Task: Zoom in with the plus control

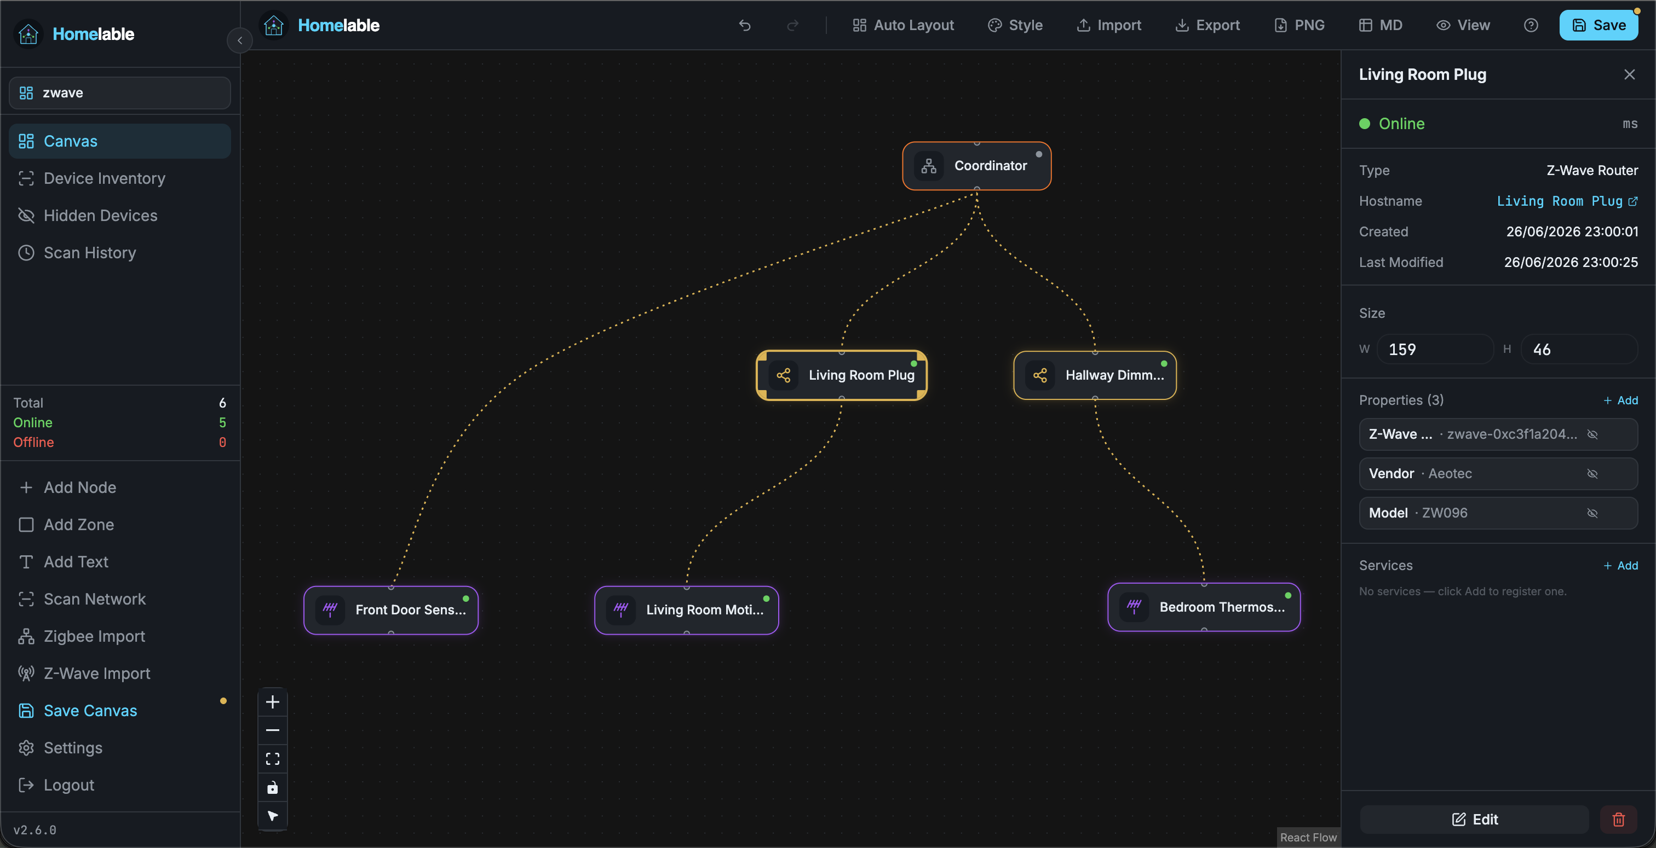Action: (x=273, y=701)
